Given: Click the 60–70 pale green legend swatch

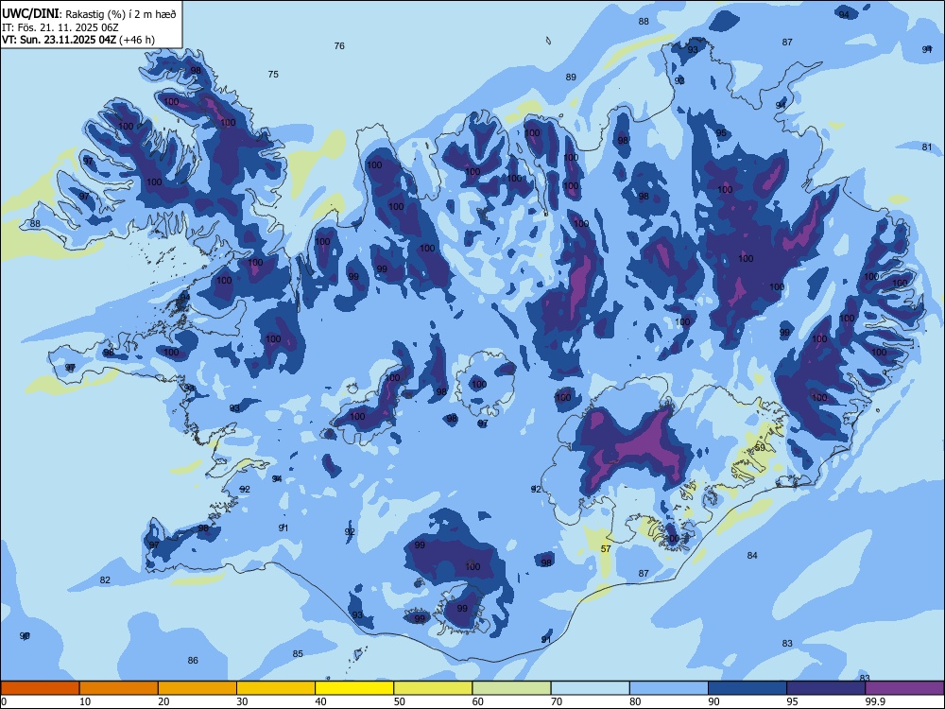Looking at the screenshot, I should tap(511, 688).
